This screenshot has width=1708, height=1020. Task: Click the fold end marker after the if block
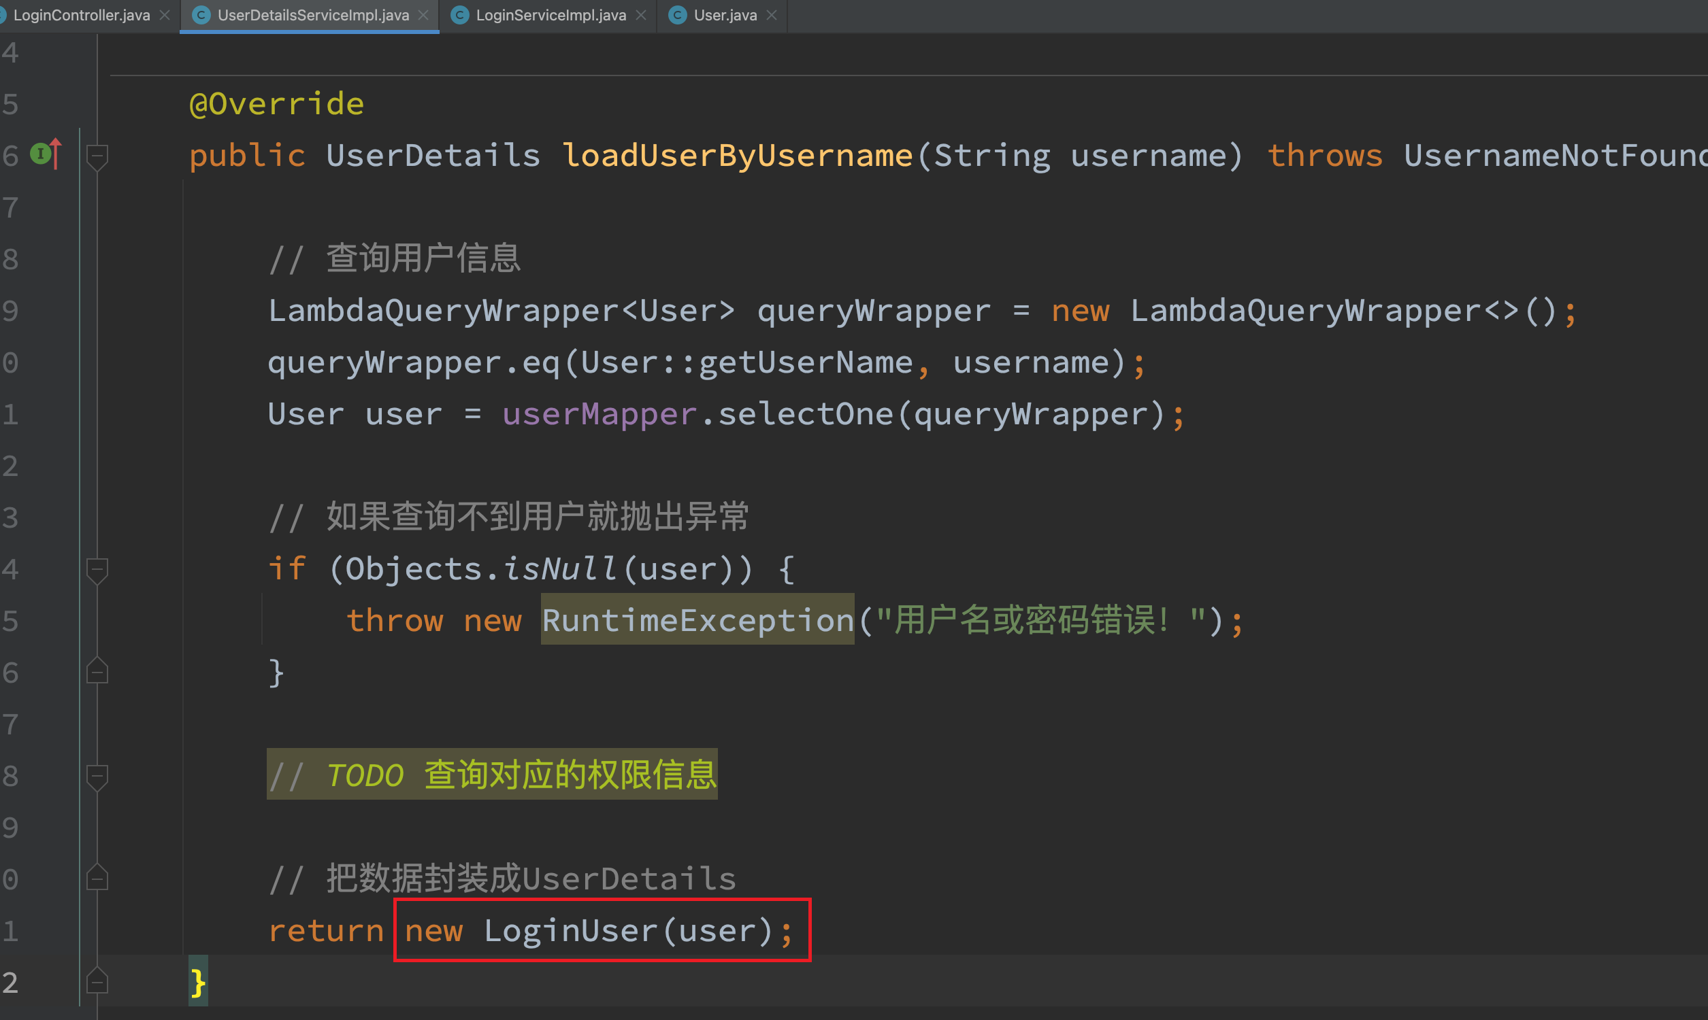coord(97,671)
